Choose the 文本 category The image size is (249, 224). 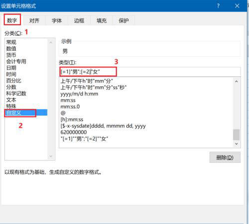point(11,100)
